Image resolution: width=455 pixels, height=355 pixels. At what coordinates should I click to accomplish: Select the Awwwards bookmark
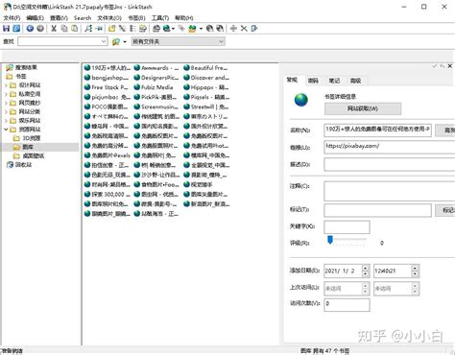pyautogui.click(x=156, y=68)
